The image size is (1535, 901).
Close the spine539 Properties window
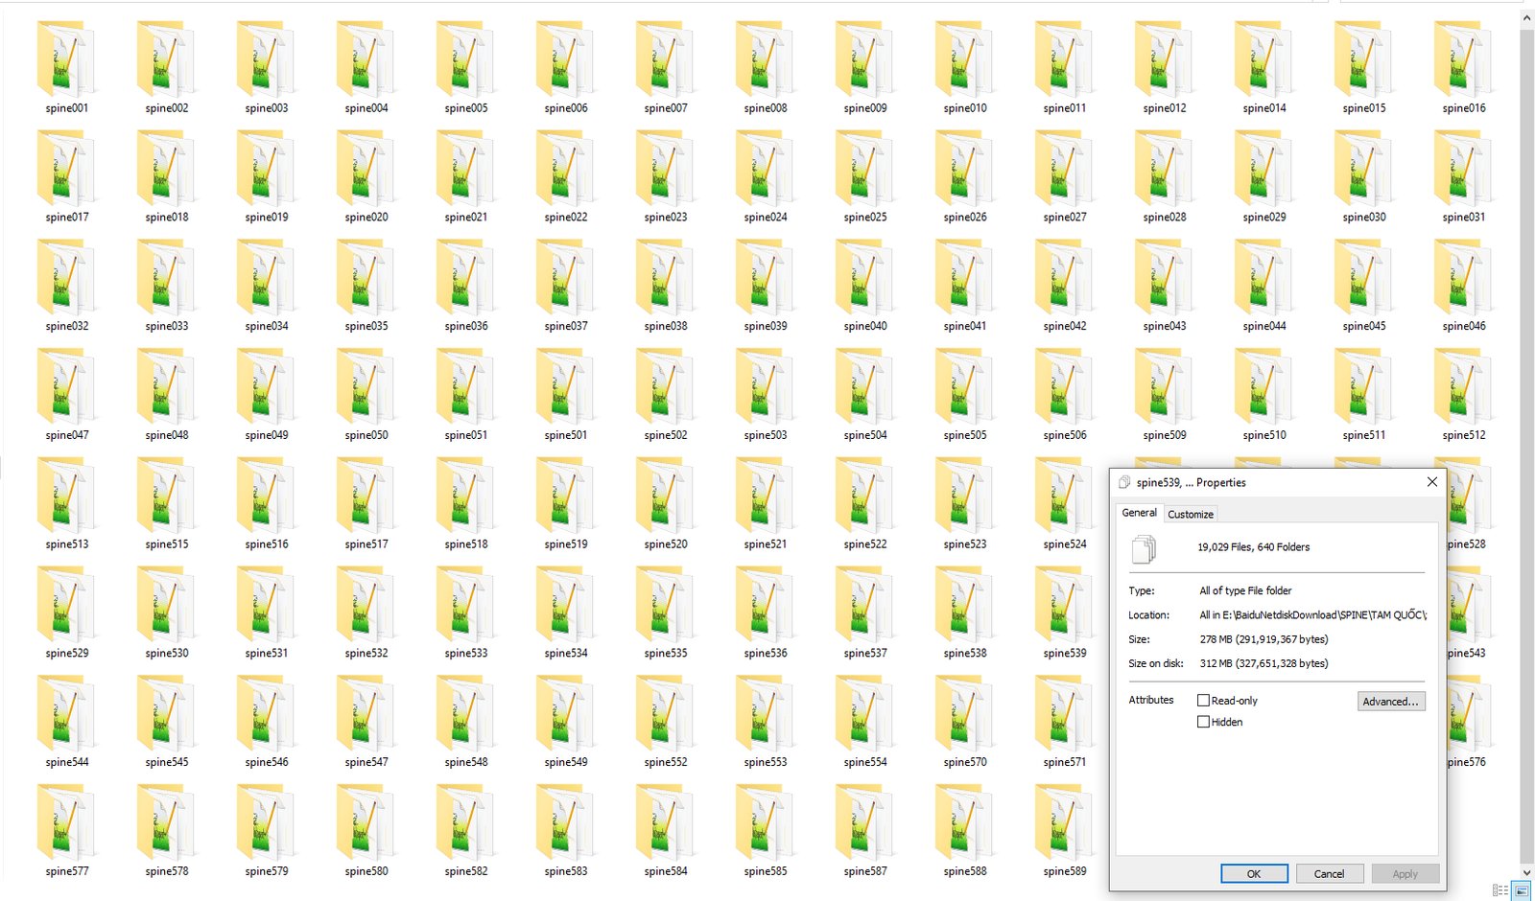click(1431, 482)
